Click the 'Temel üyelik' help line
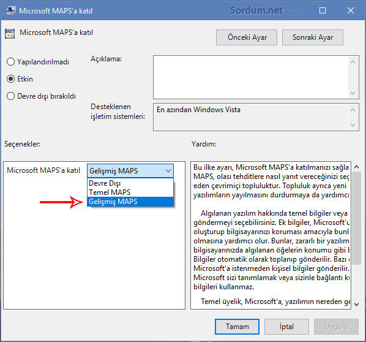 275,302
